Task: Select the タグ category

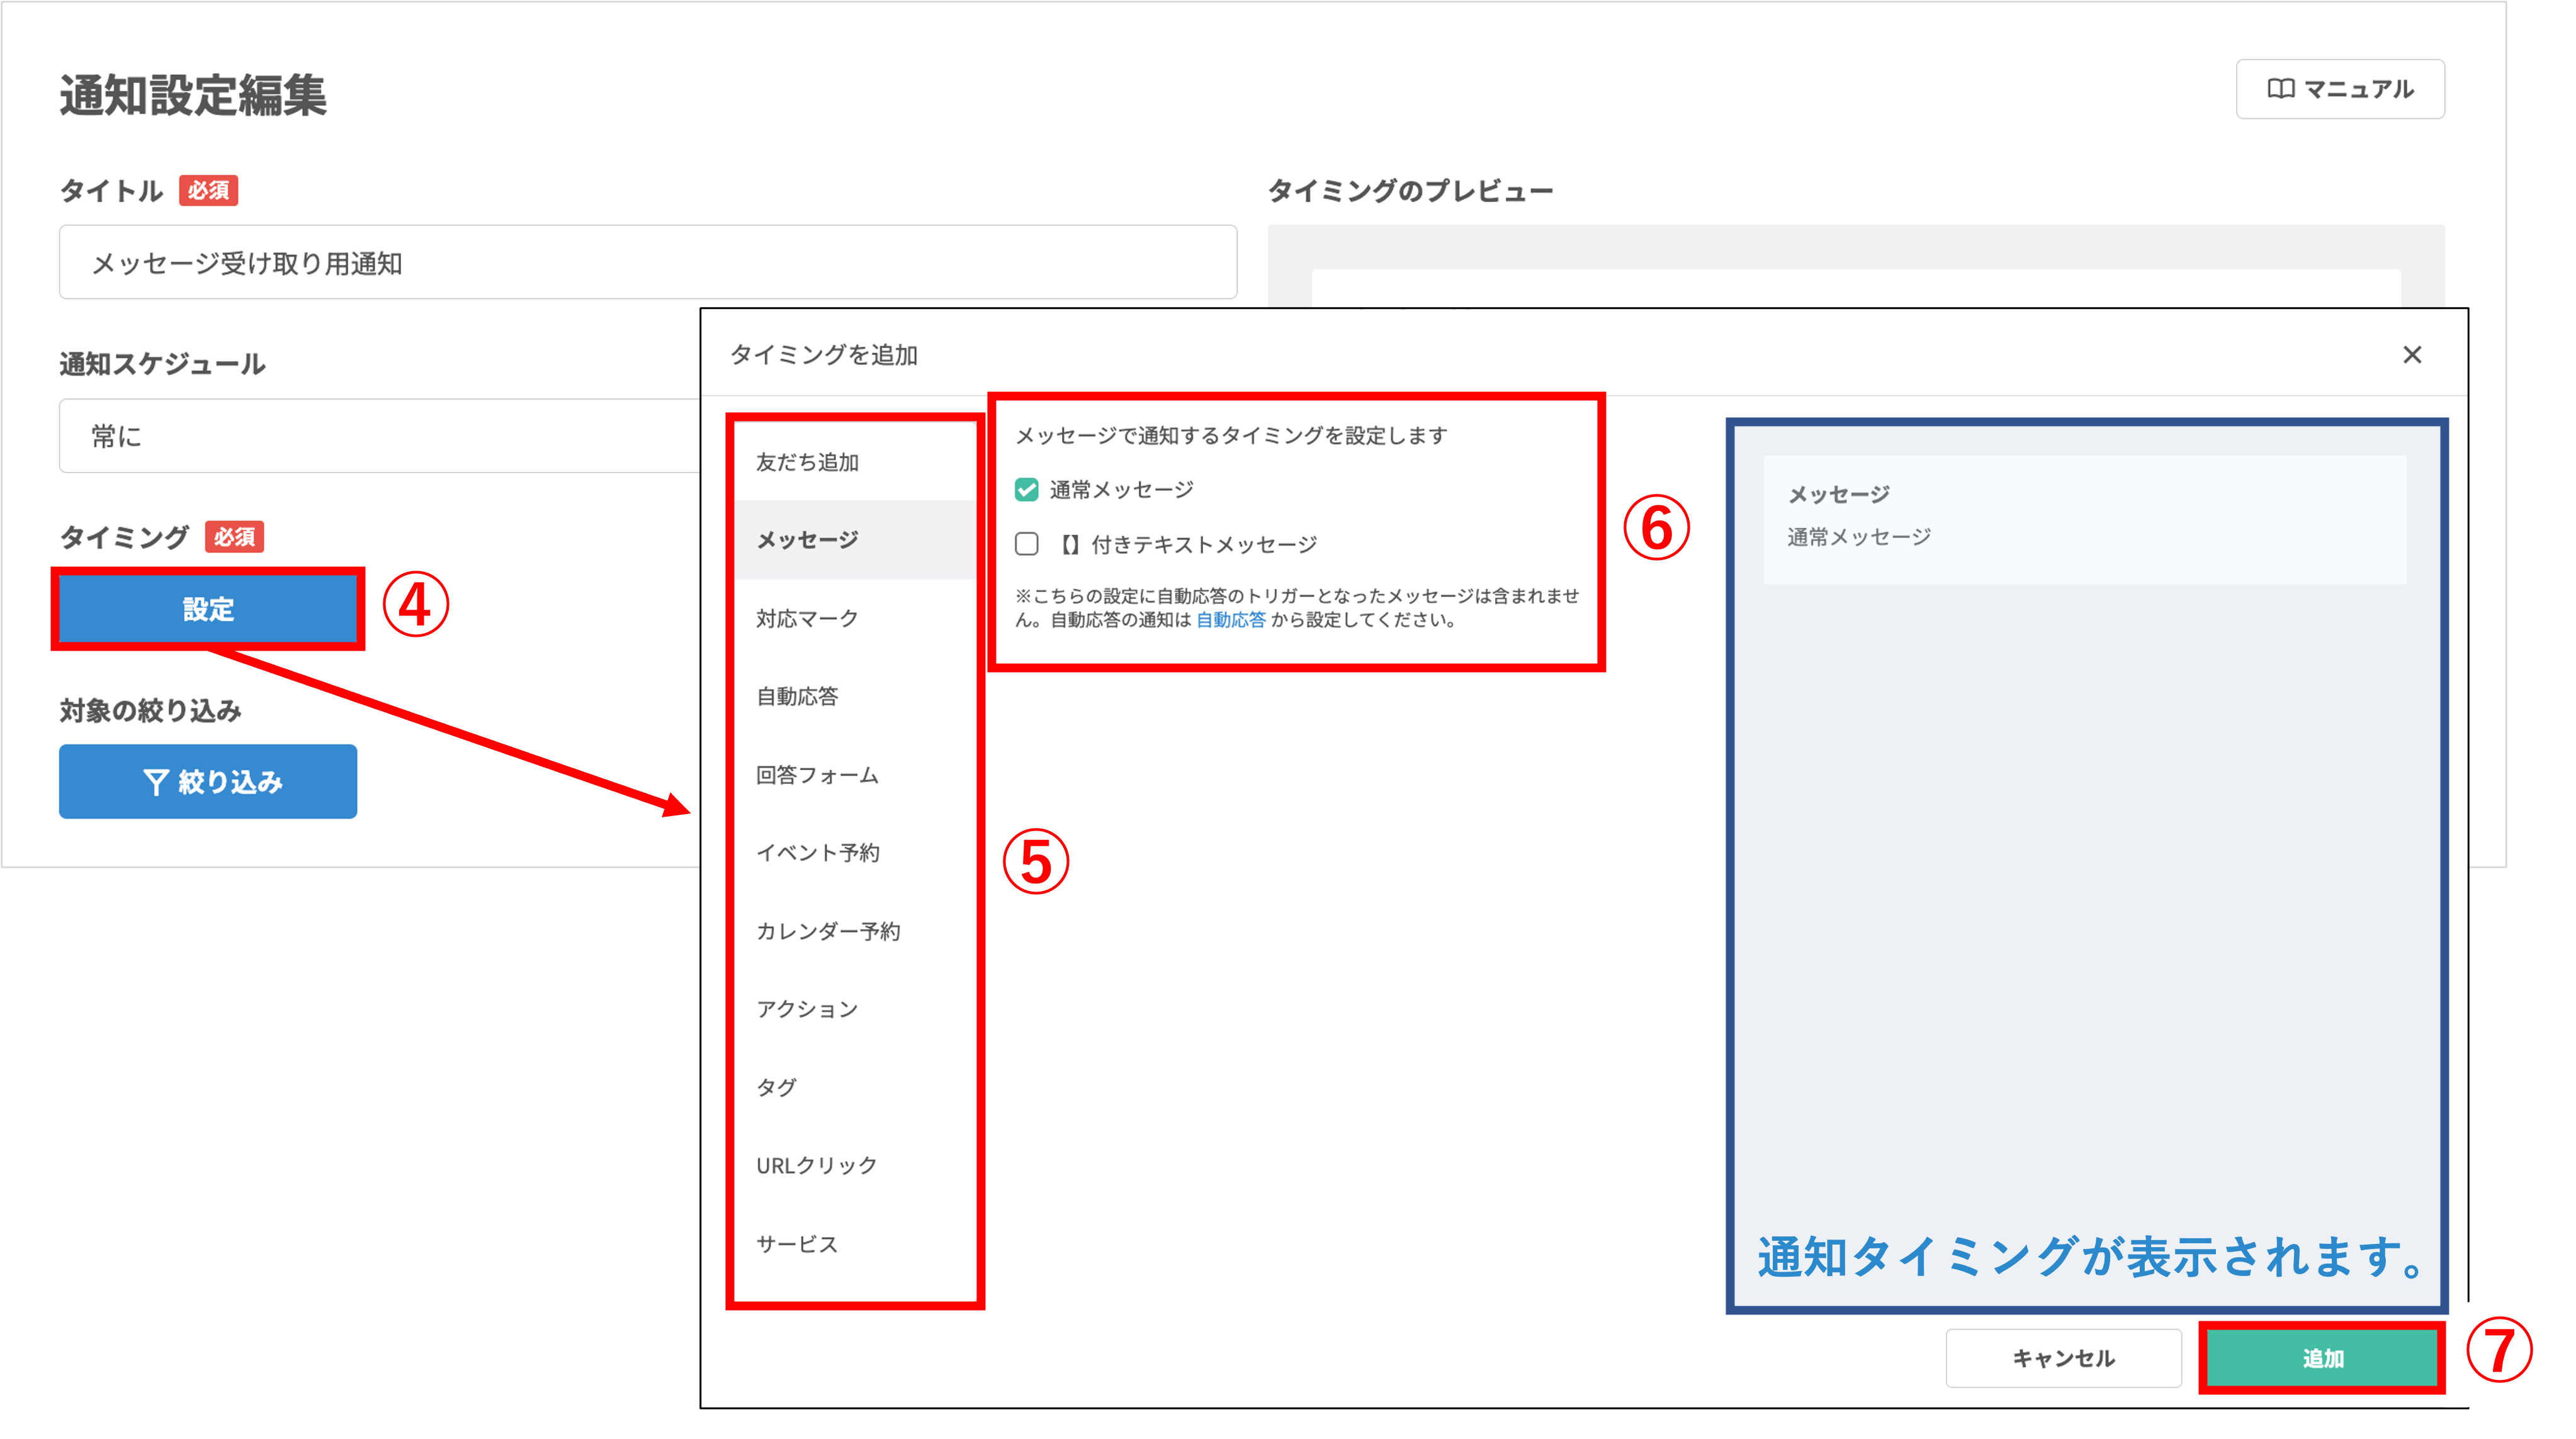Action: (x=776, y=1087)
